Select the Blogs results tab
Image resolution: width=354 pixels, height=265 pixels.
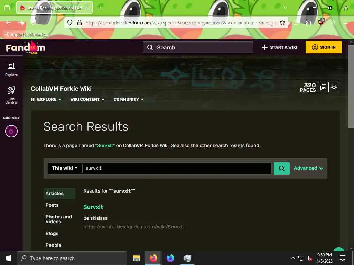[x=52, y=234]
